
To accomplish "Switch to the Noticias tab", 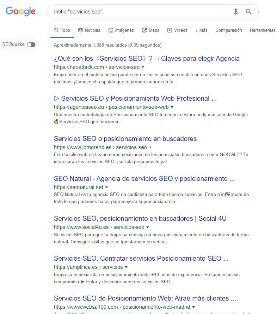I will point(89,30).
